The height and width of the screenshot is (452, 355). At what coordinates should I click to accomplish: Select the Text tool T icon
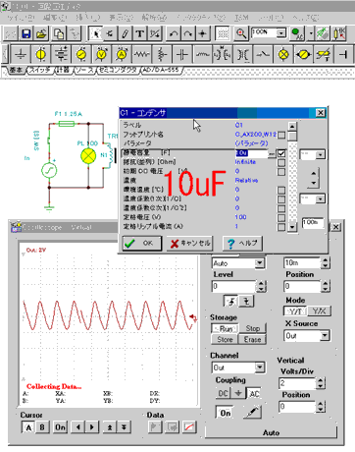pyautogui.click(x=140, y=33)
